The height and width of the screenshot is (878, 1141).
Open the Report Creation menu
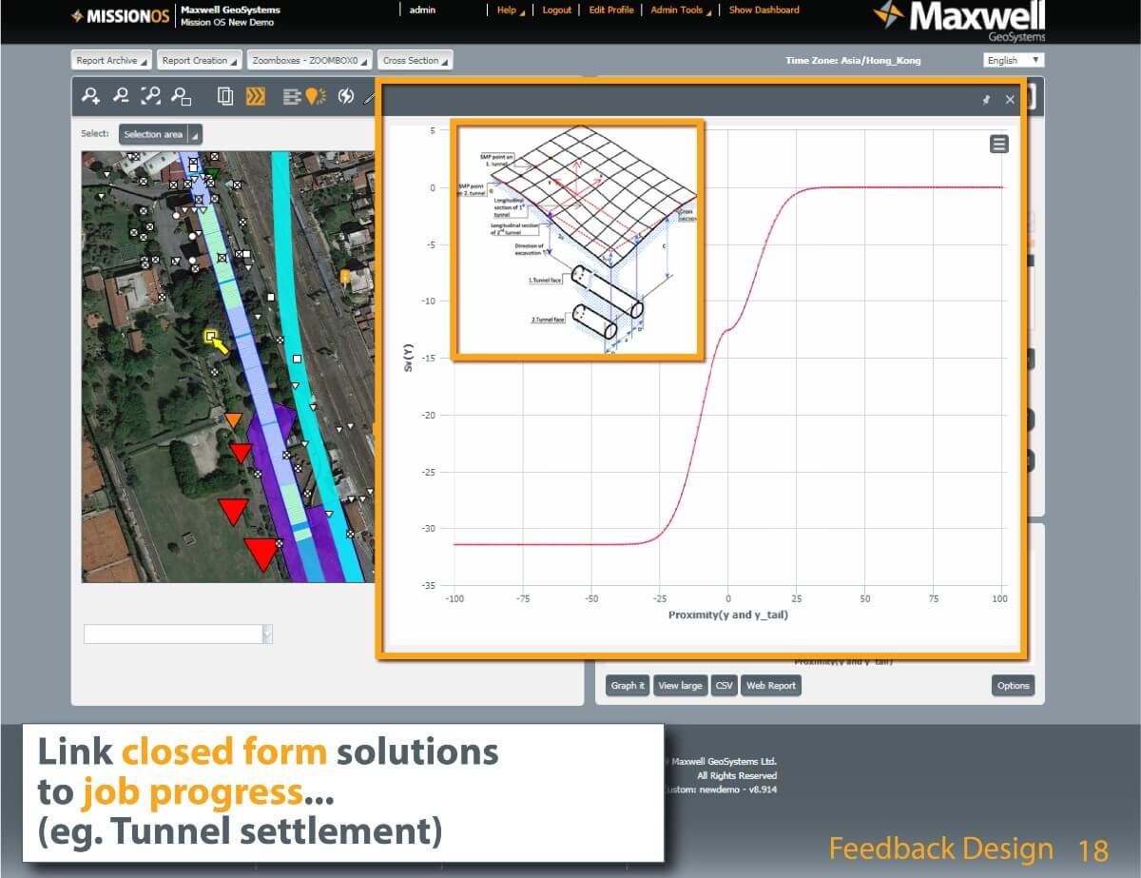(x=199, y=60)
